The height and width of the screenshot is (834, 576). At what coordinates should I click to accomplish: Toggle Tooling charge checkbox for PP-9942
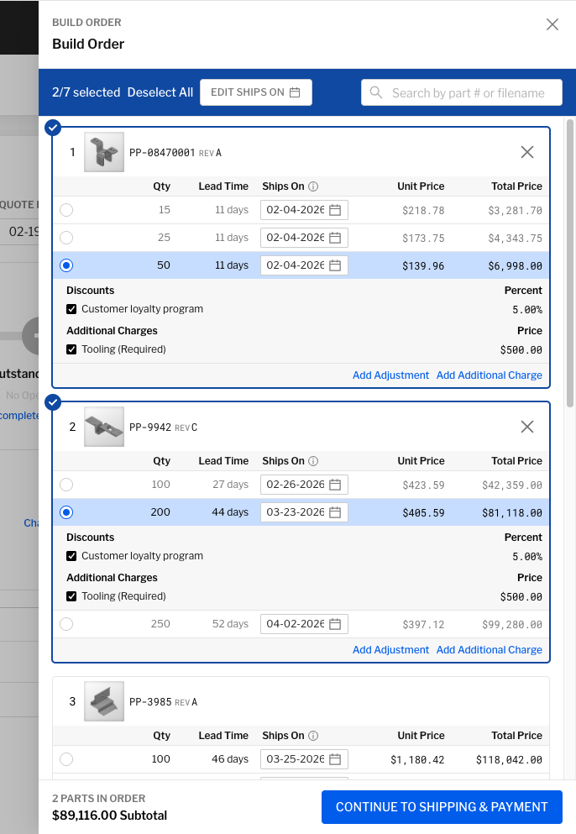click(x=71, y=596)
